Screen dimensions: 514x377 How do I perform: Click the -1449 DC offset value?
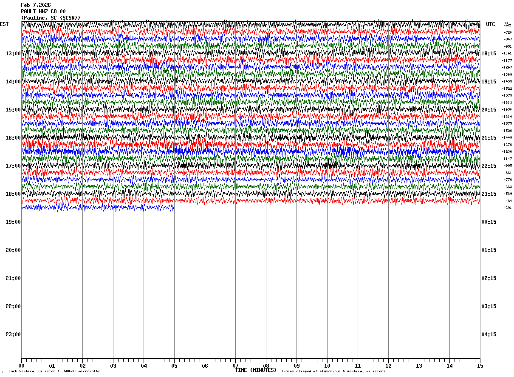[x=507, y=138]
